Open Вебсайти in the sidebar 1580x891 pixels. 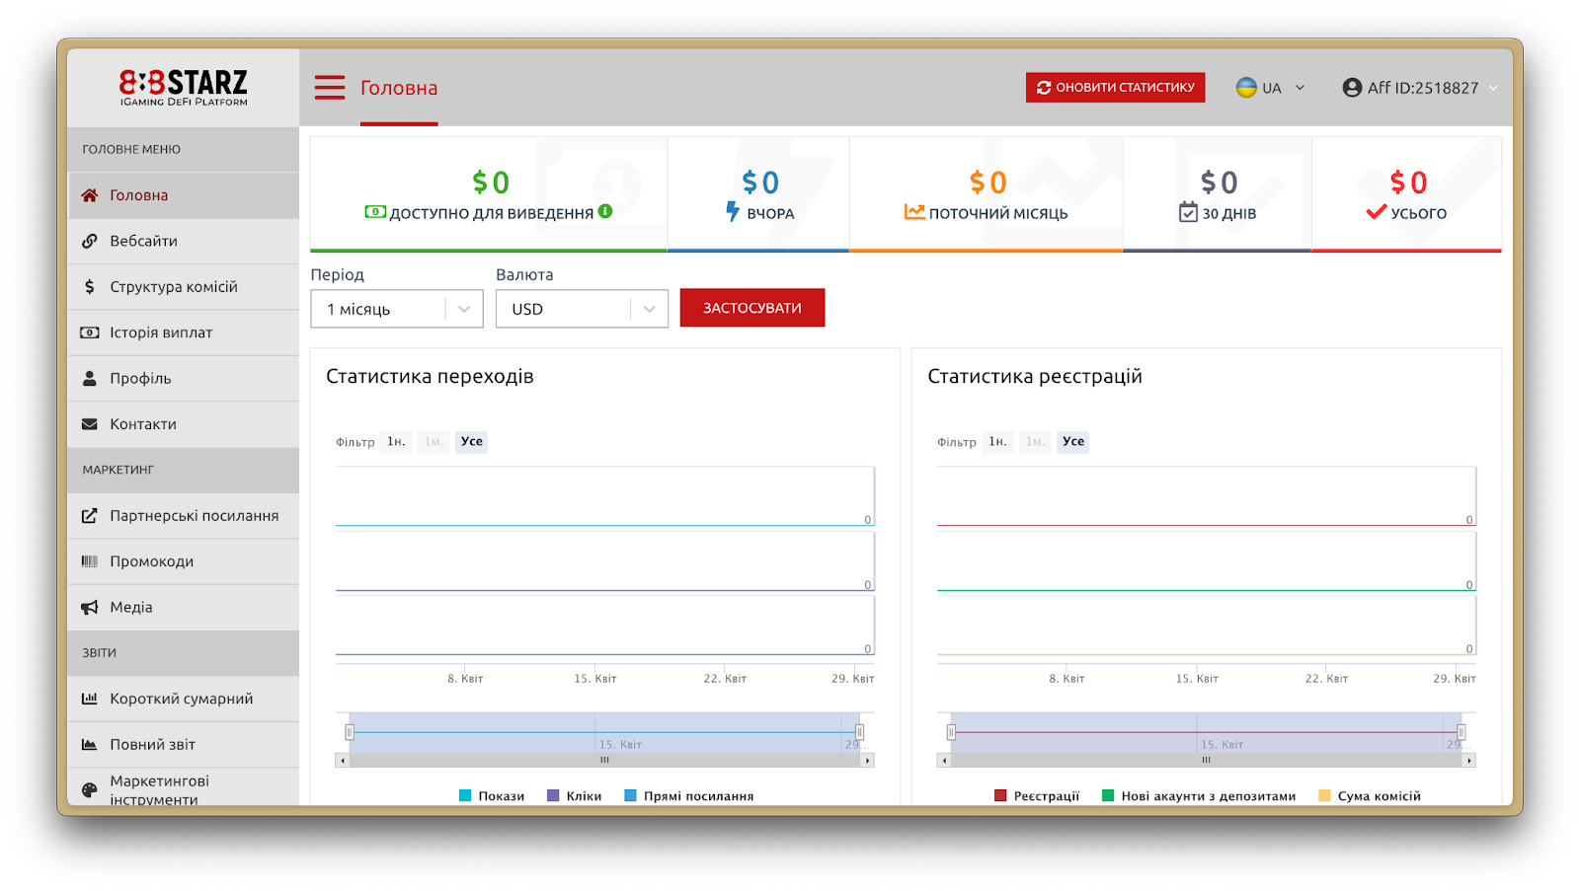tap(184, 241)
